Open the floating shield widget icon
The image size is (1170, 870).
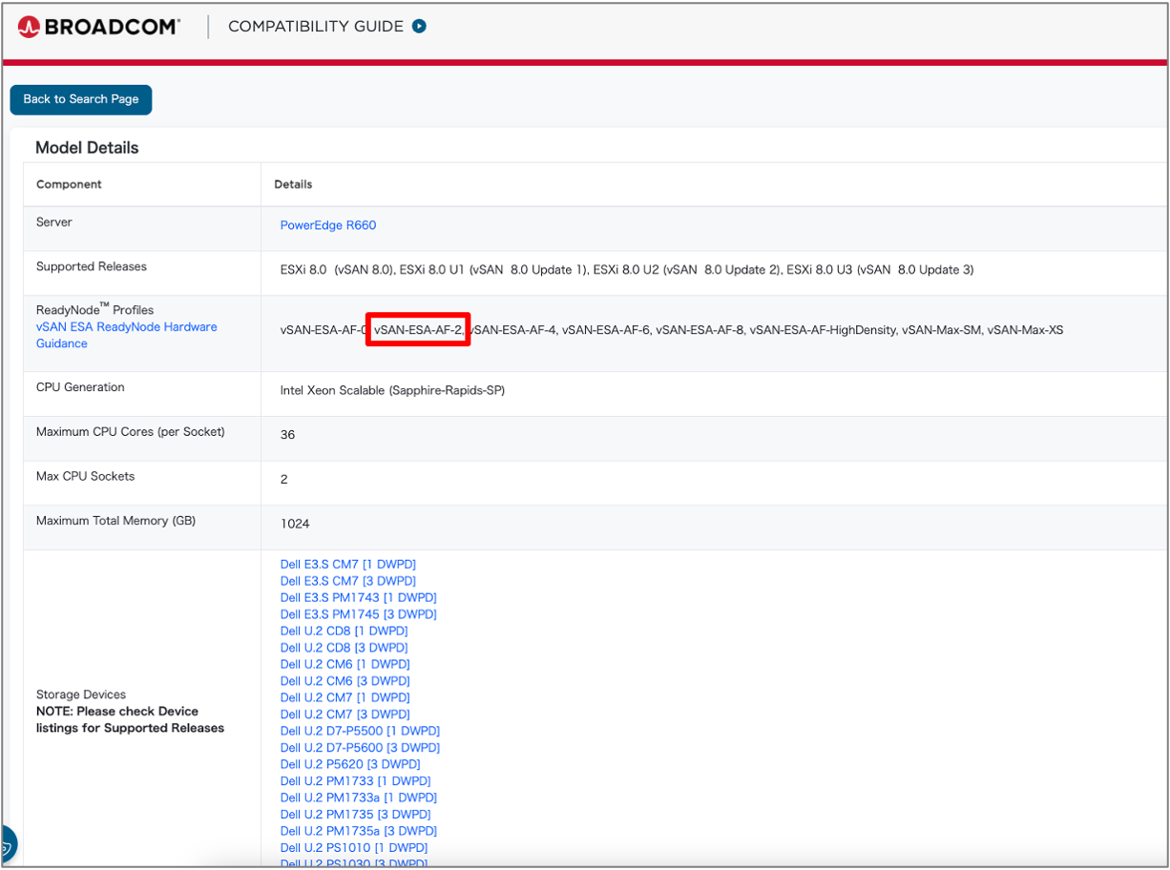(x=6, y=845)
